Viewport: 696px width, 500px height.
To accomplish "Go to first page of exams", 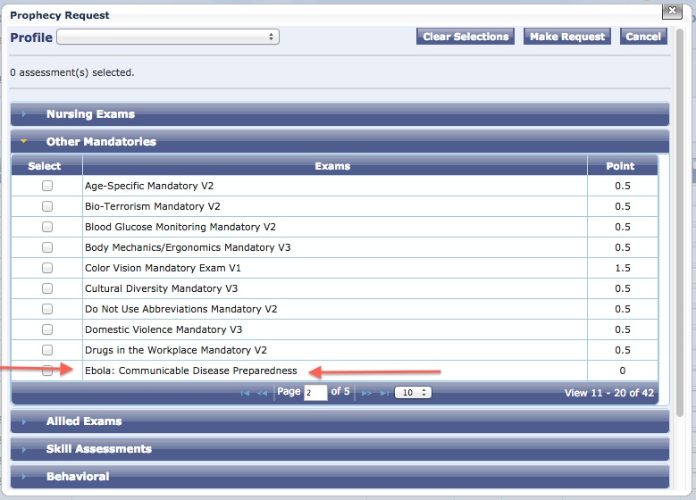I will coord(245,393).
